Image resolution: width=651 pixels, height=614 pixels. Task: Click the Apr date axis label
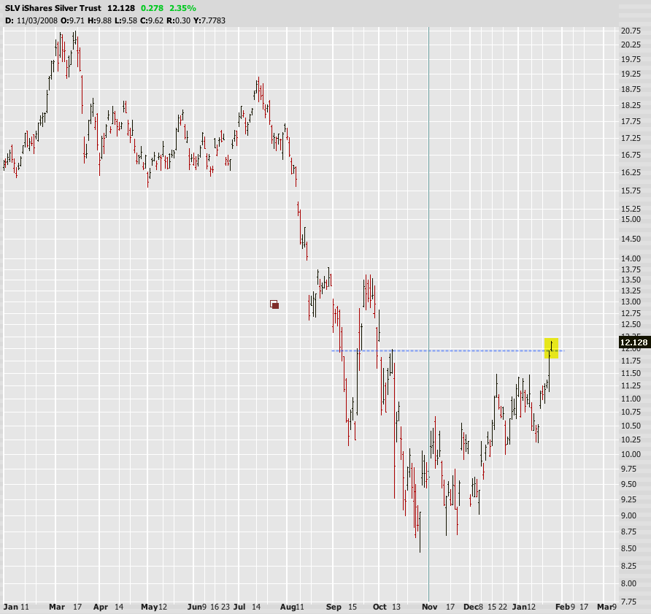[x=101, y=607]
